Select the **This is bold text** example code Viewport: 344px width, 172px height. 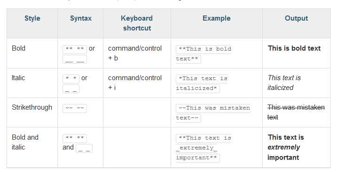203,54
